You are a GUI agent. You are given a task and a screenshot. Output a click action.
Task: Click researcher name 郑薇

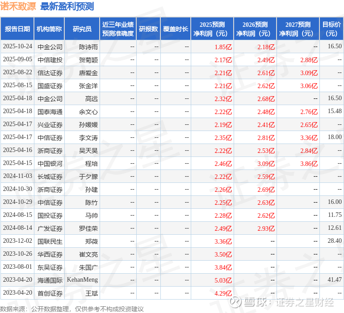click(x=92, y=241)
